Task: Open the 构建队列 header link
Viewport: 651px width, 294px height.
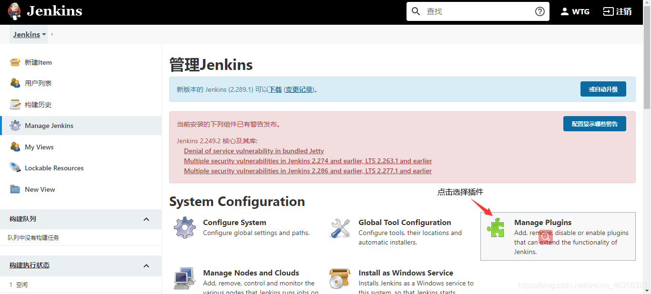Action: [x=23, y=219]
